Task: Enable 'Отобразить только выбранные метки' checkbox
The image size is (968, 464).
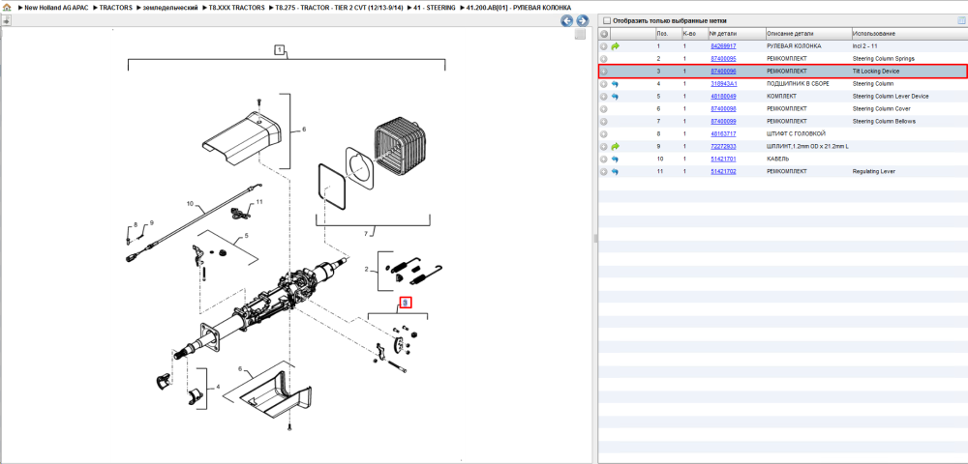Action: coord(606,20)
